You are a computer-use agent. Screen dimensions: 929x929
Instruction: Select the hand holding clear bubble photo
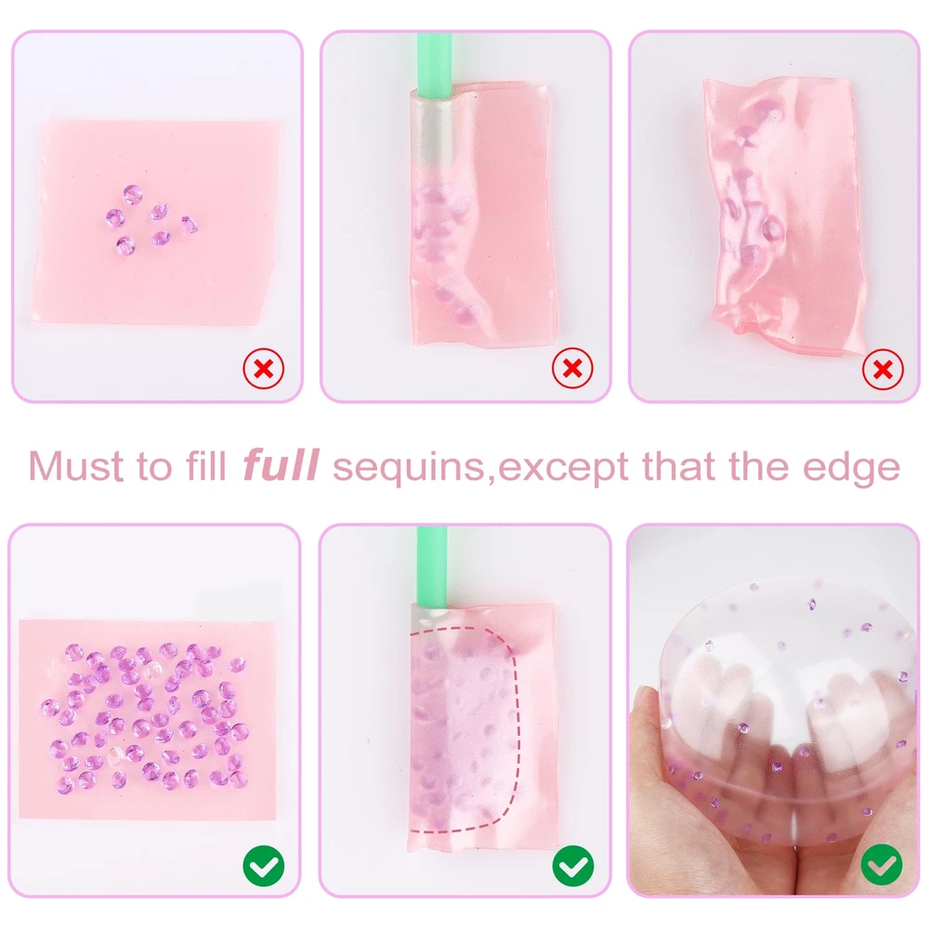773,710
